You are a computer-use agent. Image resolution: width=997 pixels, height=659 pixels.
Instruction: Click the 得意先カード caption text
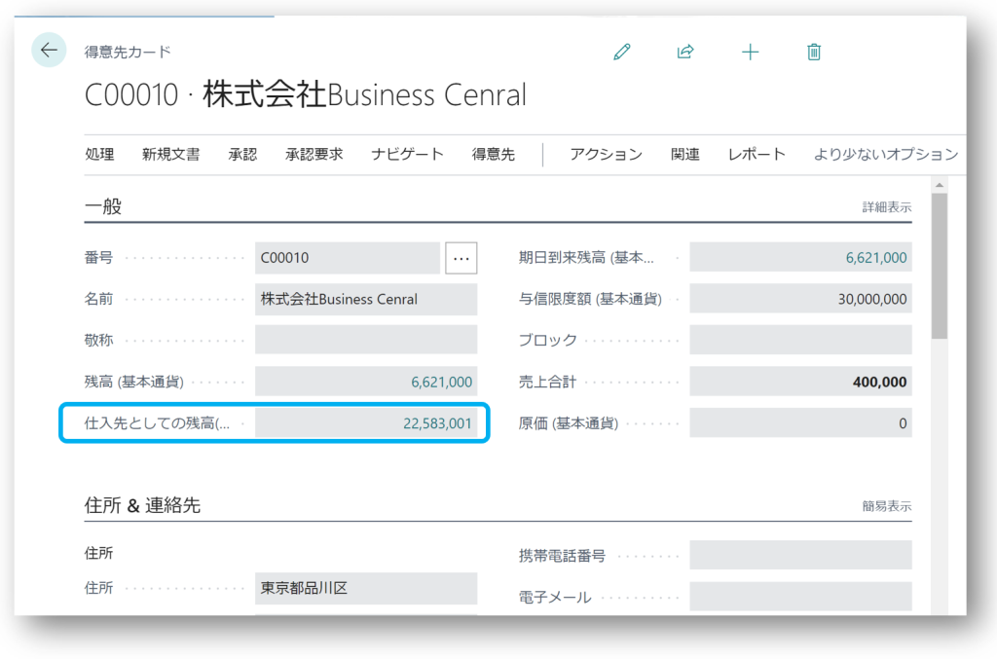[128, 53]
